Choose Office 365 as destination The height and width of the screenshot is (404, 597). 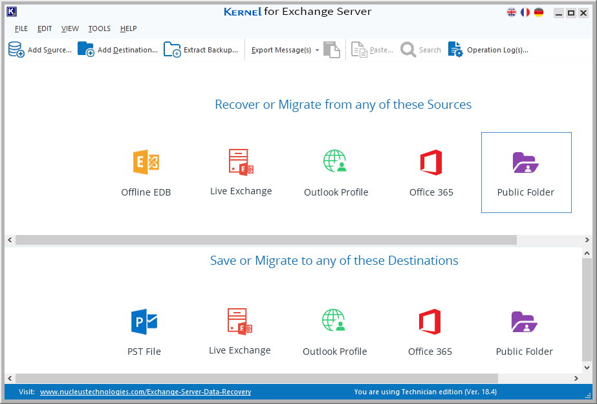pyautogui.click(x=430, y=322)
